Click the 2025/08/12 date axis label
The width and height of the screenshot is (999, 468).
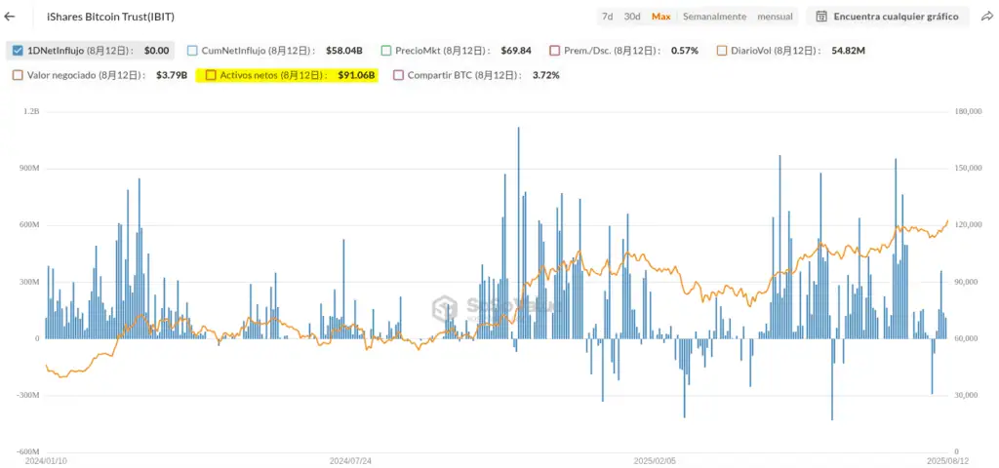[946, 459]
